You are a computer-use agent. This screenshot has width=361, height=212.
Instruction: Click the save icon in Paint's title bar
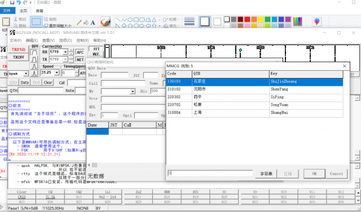point(12,2)
